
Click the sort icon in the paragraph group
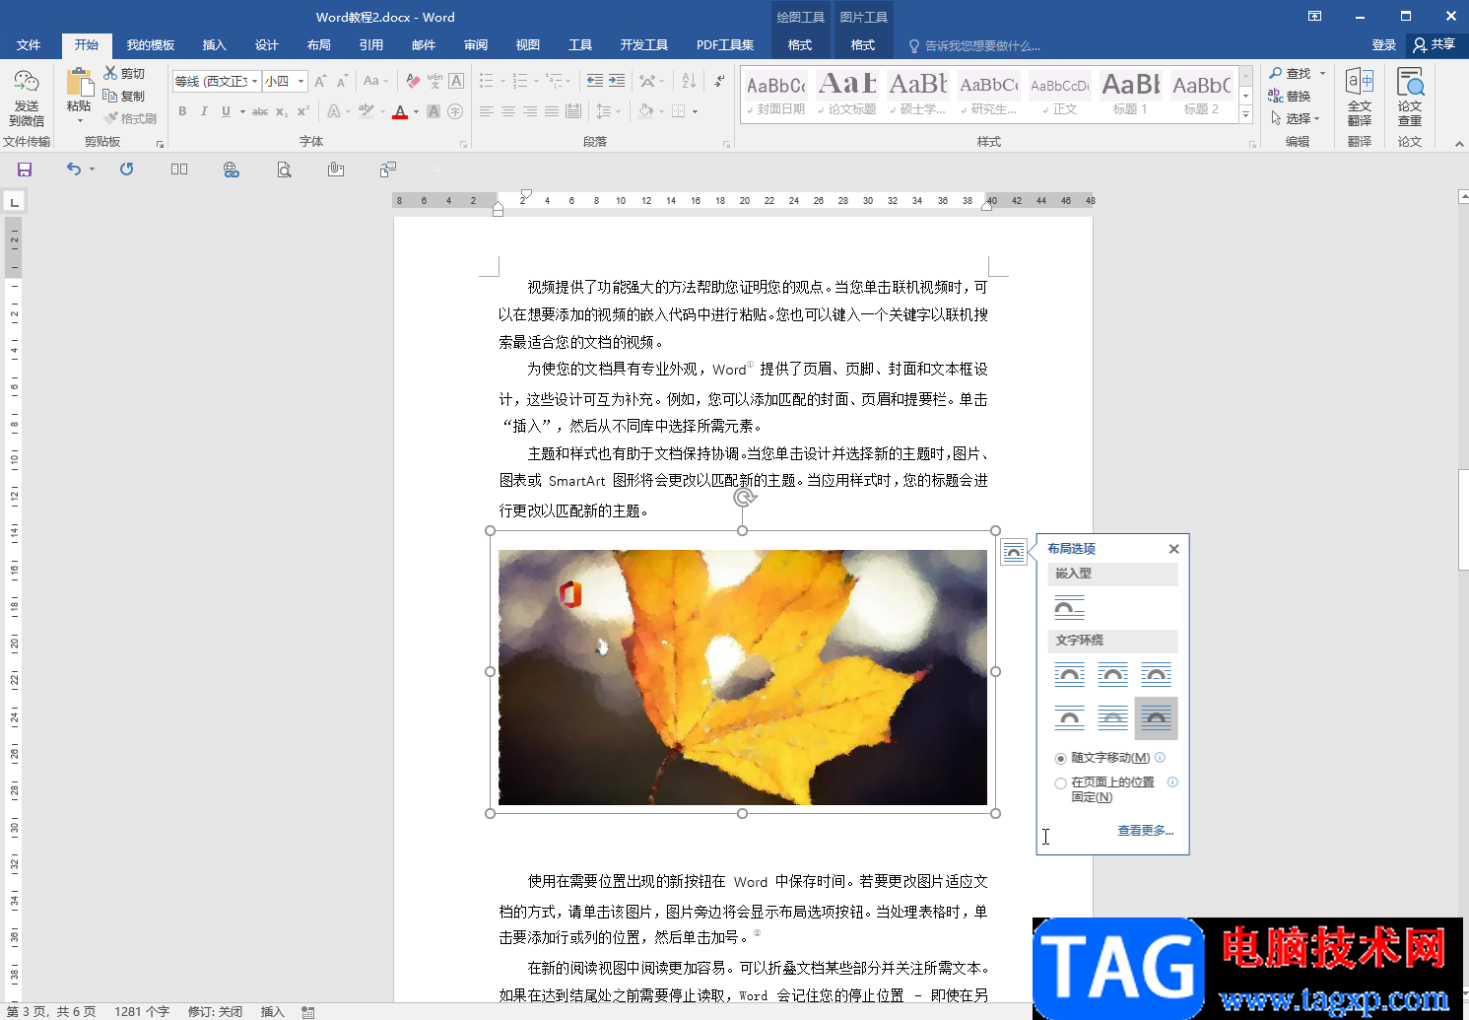689,81
